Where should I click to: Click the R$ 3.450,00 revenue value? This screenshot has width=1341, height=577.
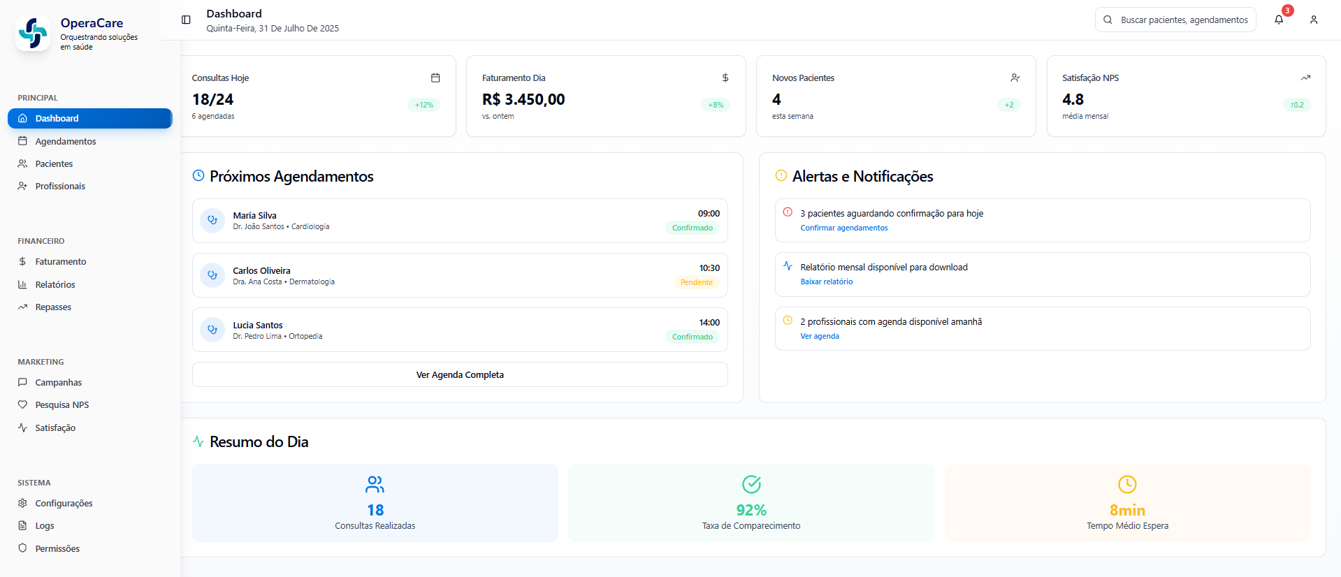tap(523, 99)
